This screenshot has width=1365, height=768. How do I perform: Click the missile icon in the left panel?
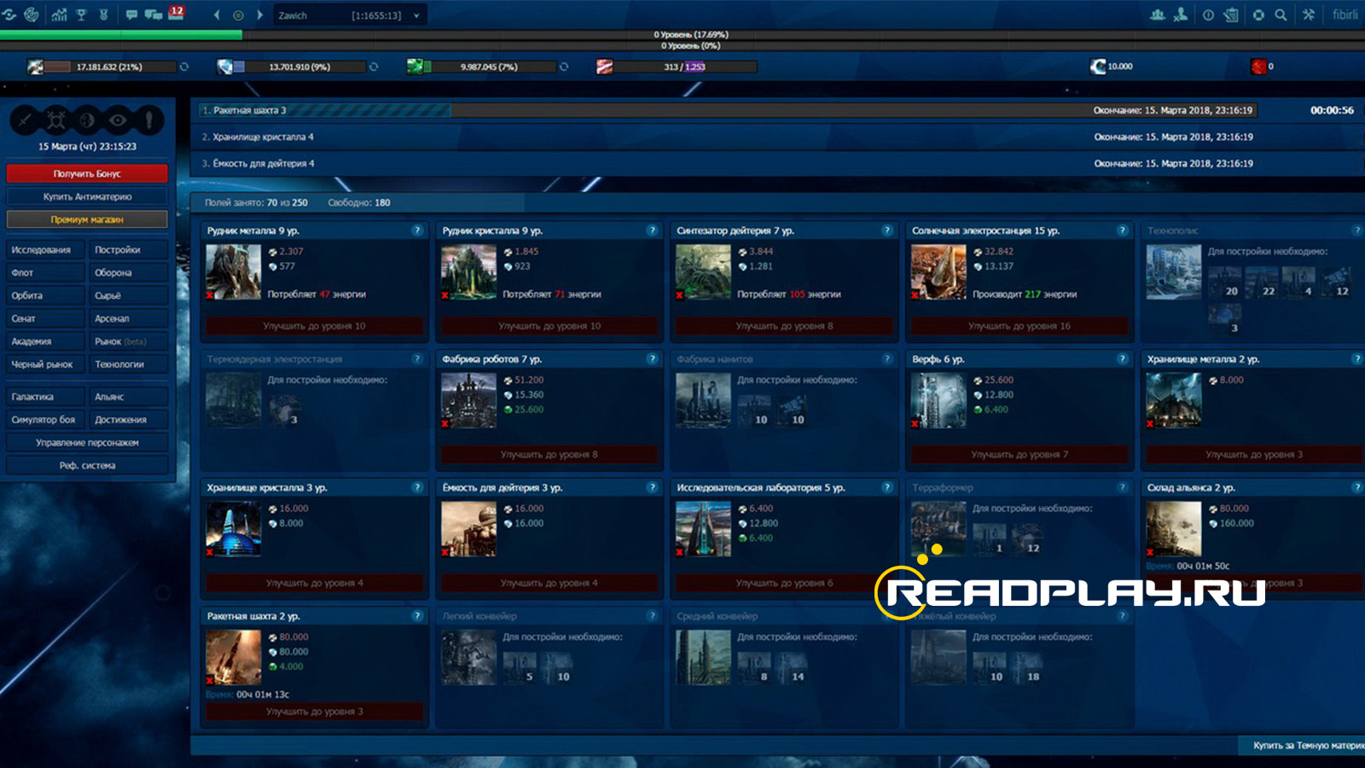pyautogui.click(x=148, y=120)
